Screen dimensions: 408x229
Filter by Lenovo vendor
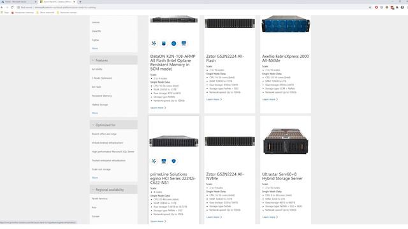click(x=96, y=22)
